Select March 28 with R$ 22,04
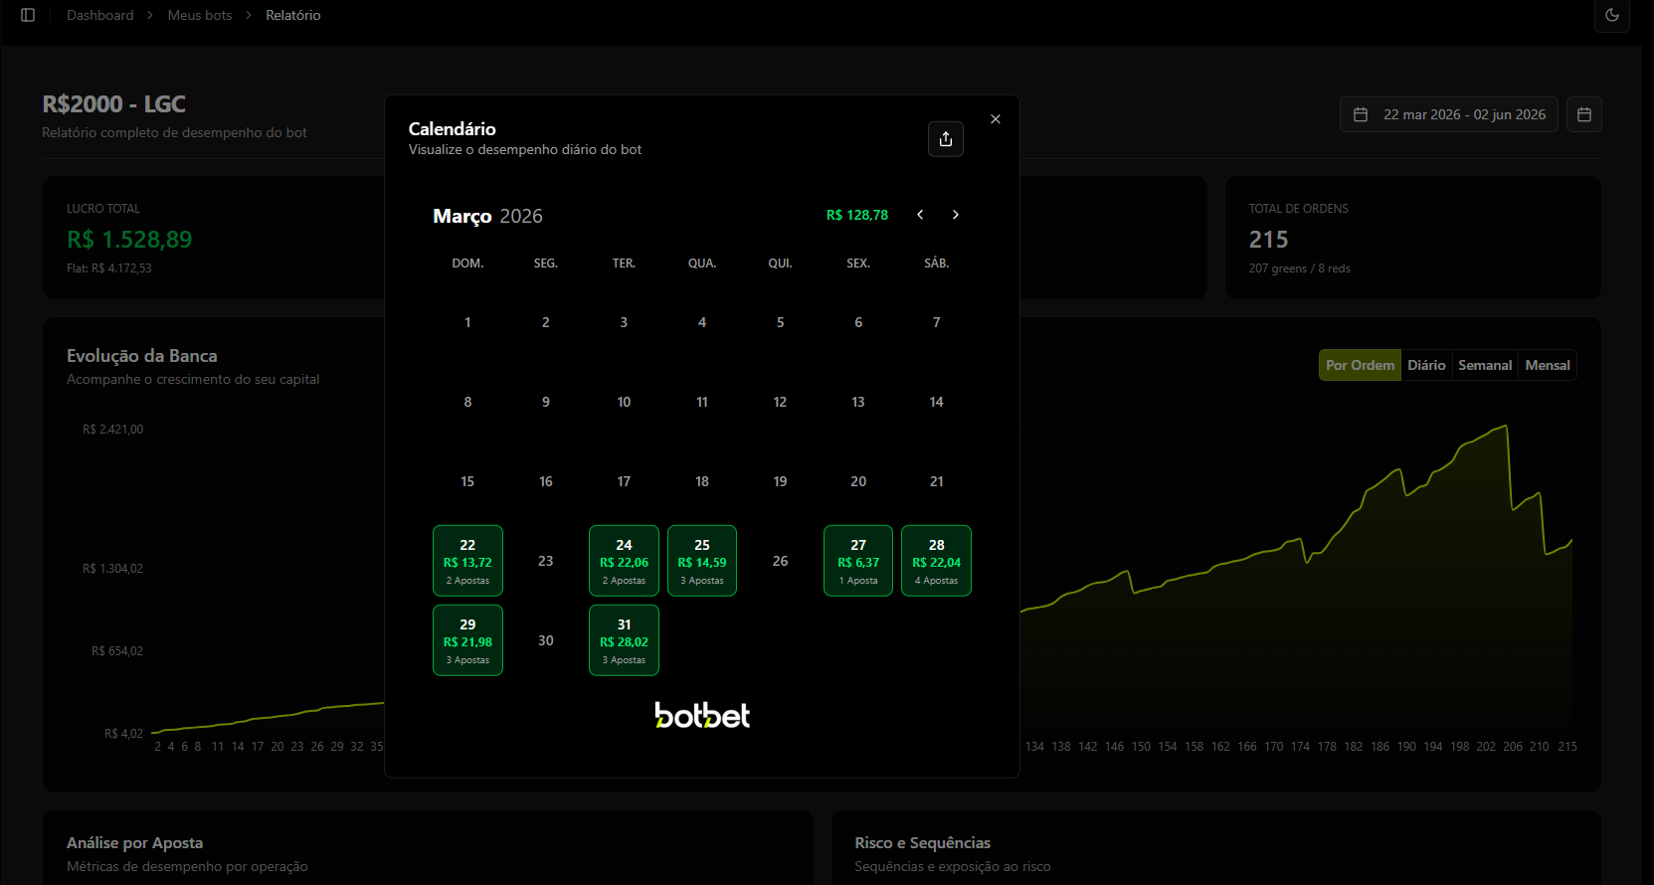The width and height of the screenshot is (1654, 885). click(936, 561)
